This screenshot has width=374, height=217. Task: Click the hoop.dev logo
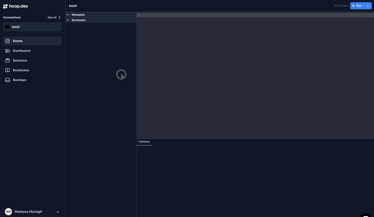(x=16, y=6)
